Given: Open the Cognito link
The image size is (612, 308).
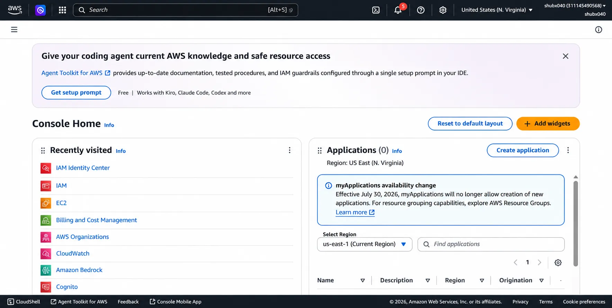Looking at the screenshot, I should [x=67, y=287].
